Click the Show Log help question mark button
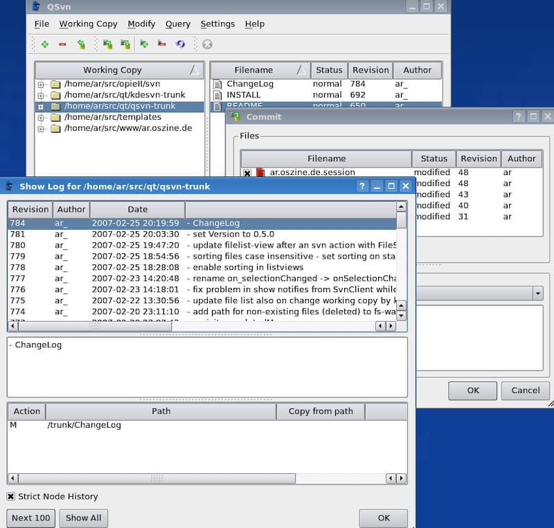Viewport: 554px width, 528px height. 361,185
